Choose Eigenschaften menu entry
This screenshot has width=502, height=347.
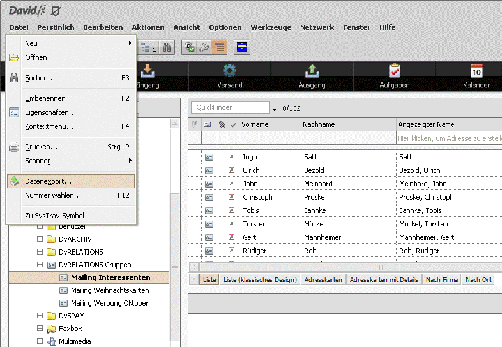point(71,112)
